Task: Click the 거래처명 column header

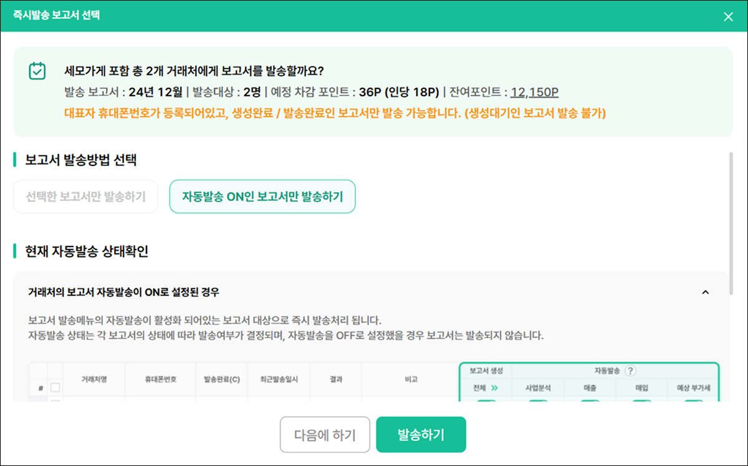Action: 94,379
